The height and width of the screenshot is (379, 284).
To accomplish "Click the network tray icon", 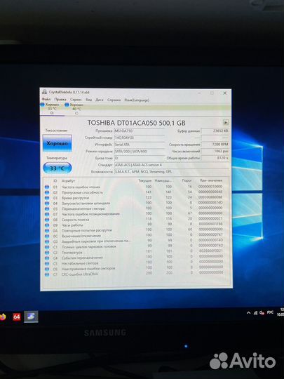I will tap(255, 313).
